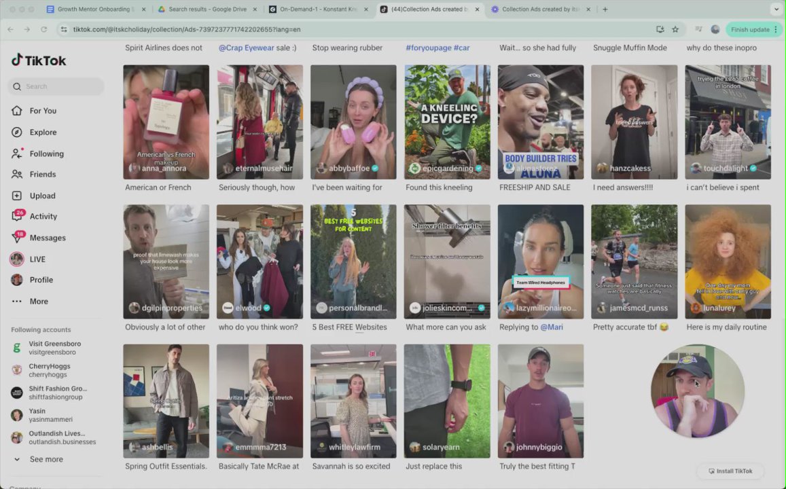786x489 pixels.
Task: Open Upload from the sidebar
Action: pos(42,196)
